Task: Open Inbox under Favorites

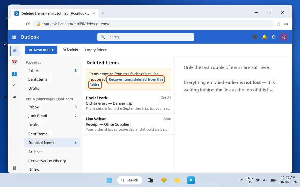Action: 52,71
